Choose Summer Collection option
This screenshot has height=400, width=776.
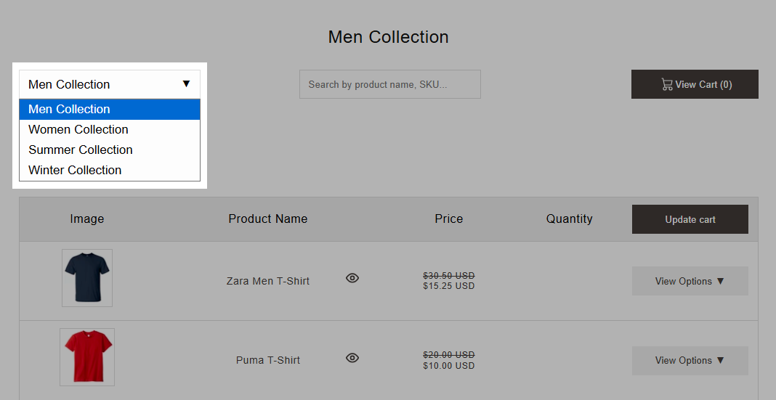coord(110,150)
